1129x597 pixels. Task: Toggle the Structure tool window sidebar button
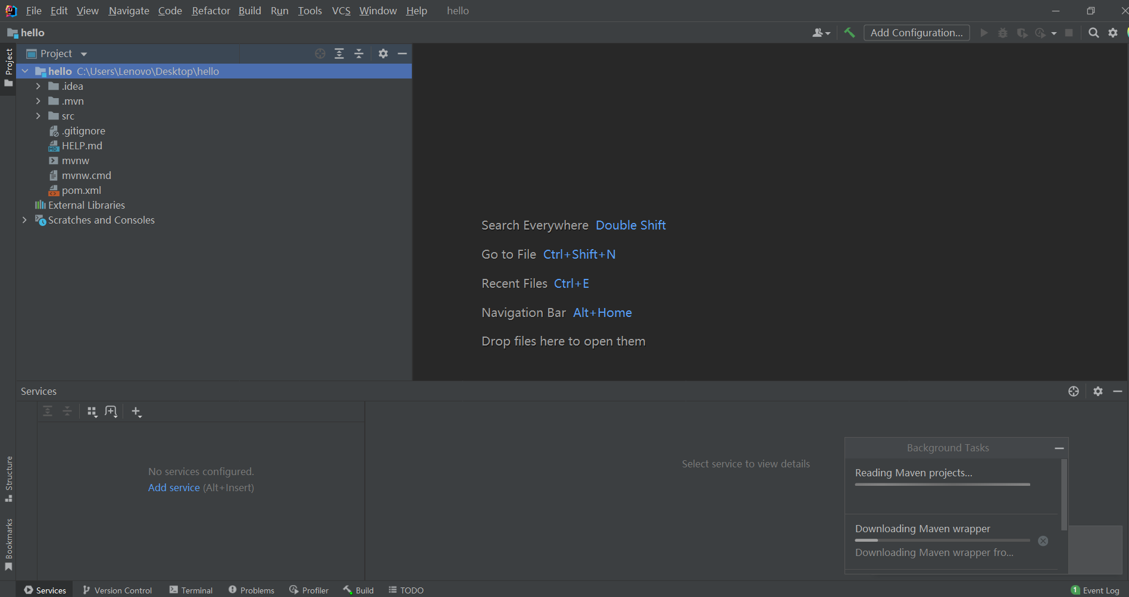coord(8,478)
